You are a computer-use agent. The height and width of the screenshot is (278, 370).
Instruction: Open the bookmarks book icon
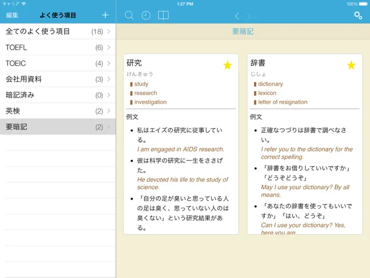163,16
